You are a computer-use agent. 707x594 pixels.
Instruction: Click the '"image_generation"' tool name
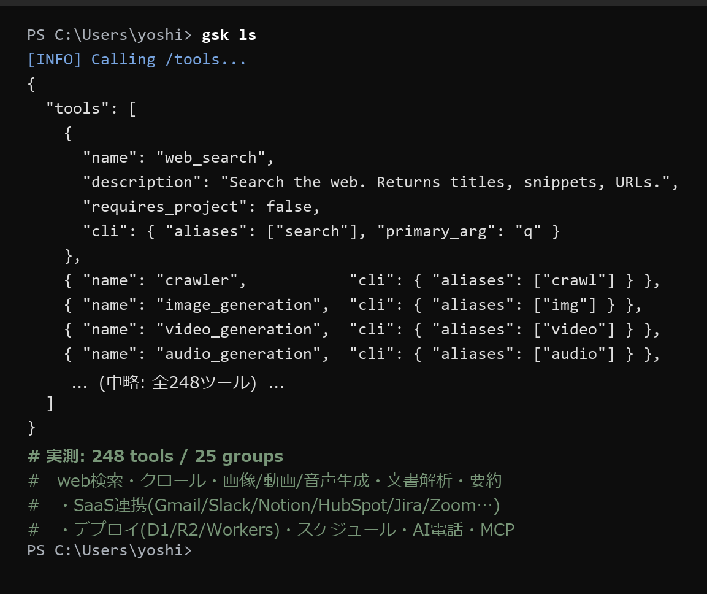pos(238,305)
